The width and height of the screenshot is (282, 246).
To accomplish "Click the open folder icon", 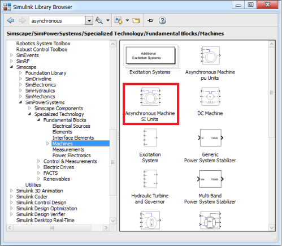I will (136, 20).
